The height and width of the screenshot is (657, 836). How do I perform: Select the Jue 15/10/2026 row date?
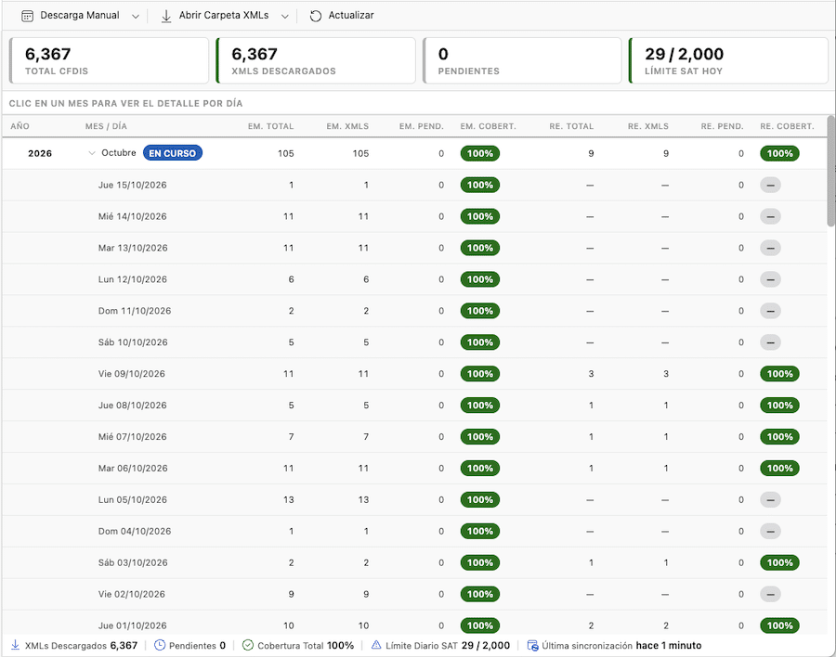132,185
